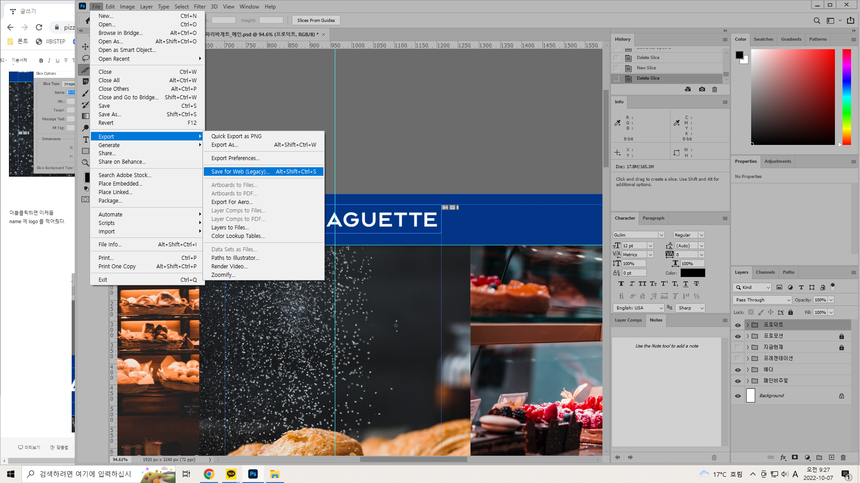Open Share icon at top right
This screenshot has height=483, width=860.
tap(850, 20)
